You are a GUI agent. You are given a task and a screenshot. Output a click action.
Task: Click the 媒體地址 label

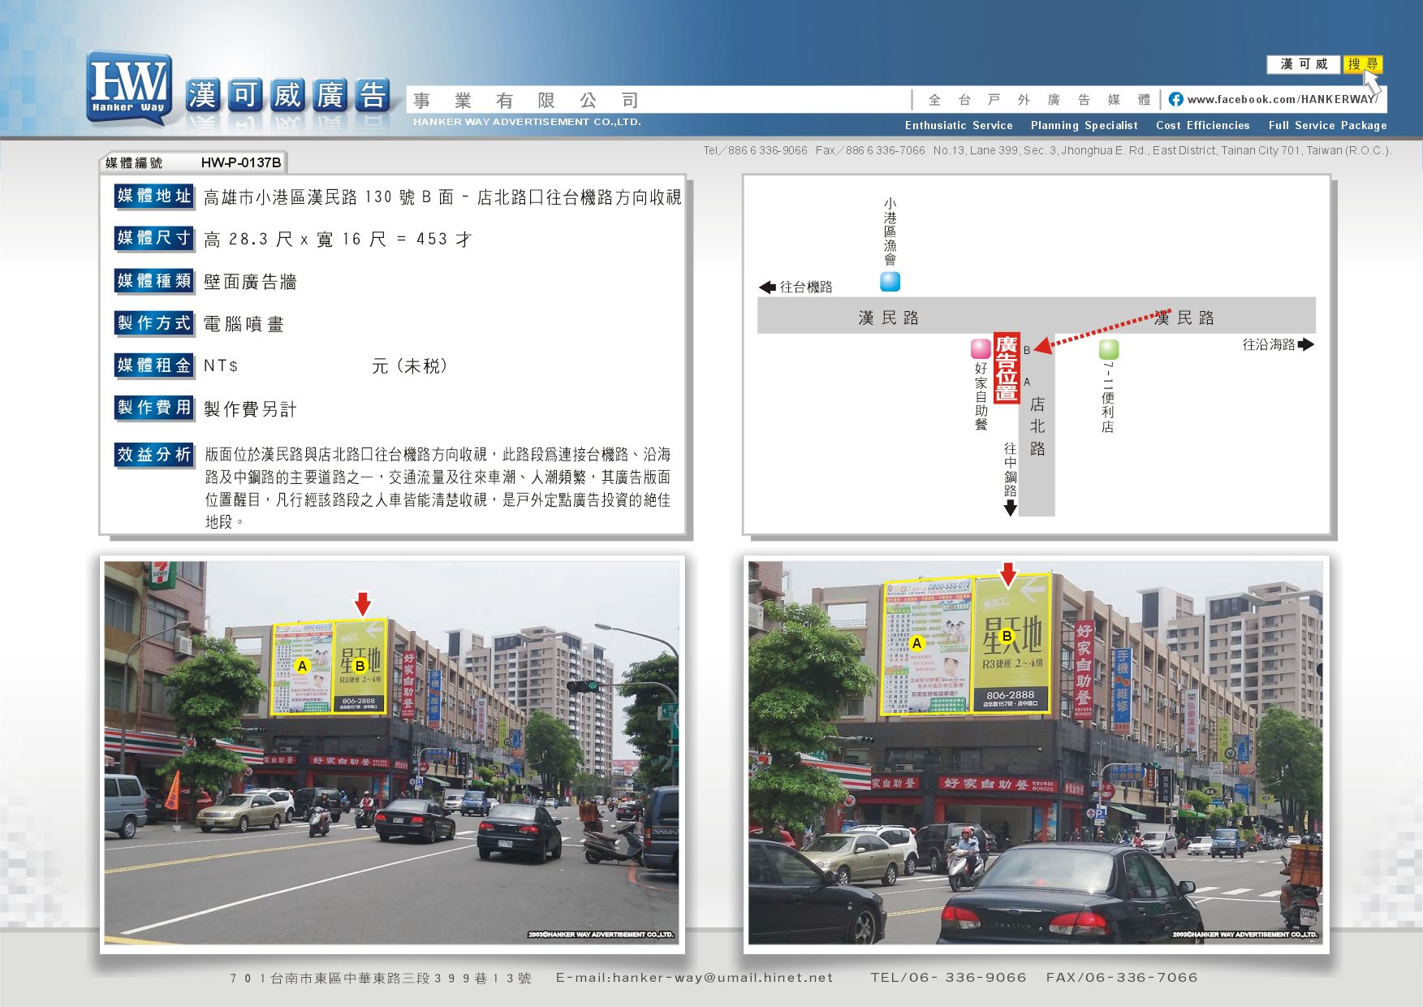point(153,196)
